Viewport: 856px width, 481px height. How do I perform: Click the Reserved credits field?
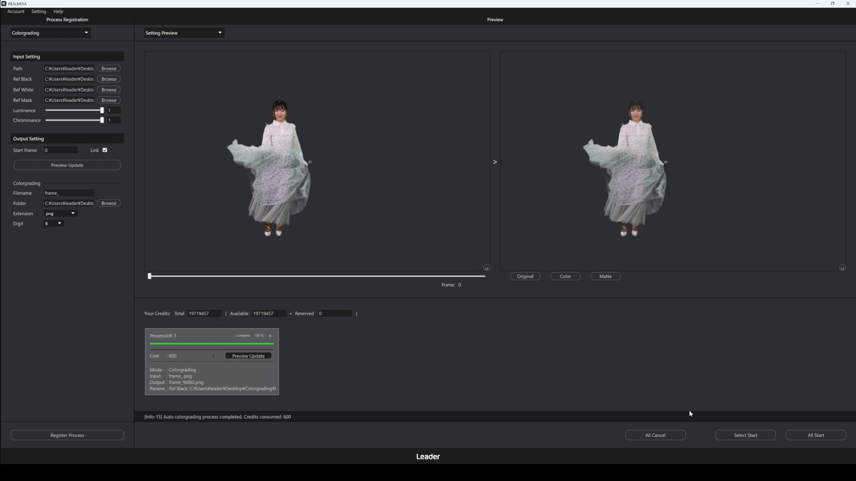click(335, 314)
